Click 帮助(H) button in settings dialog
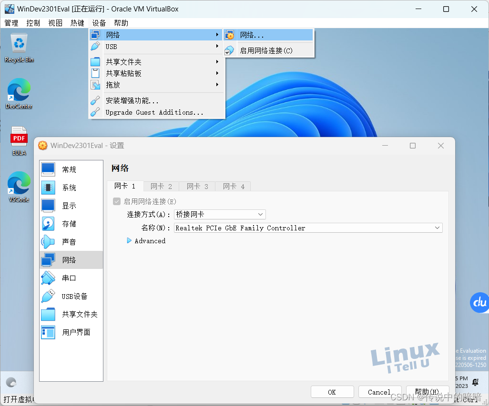This screenshot has height=406, width=489. [427, 392]
